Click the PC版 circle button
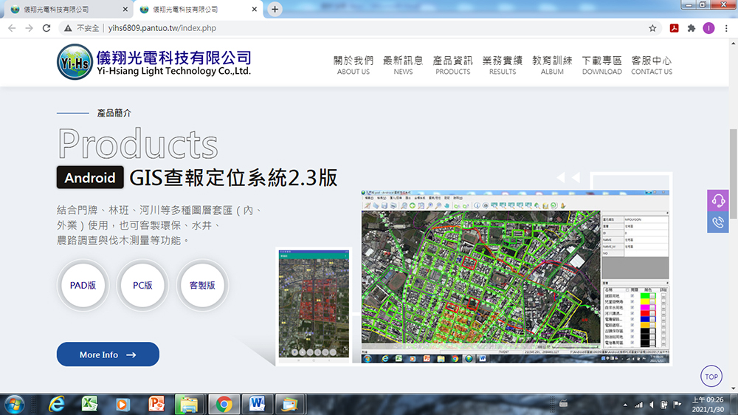Image resolution: width=738 pixels, height=415 pixels. click(142, 285)
